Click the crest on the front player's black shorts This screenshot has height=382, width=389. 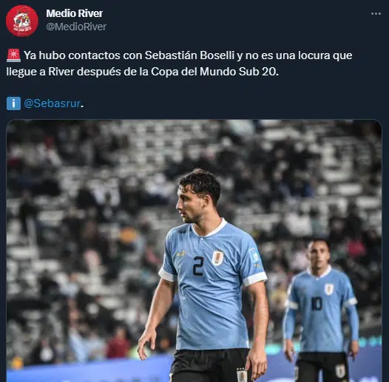241,375
